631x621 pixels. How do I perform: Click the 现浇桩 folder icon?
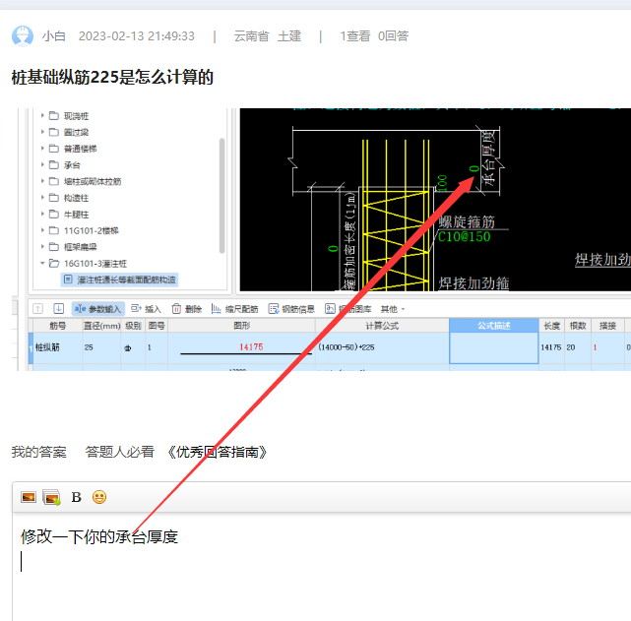pyautogui.click(x=54, y=116)
